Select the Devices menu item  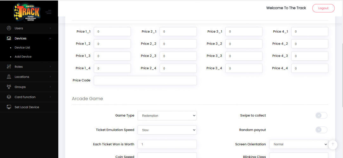coord(29,38)
